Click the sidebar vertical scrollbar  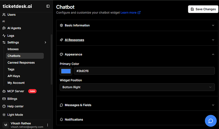coord(51,59)
